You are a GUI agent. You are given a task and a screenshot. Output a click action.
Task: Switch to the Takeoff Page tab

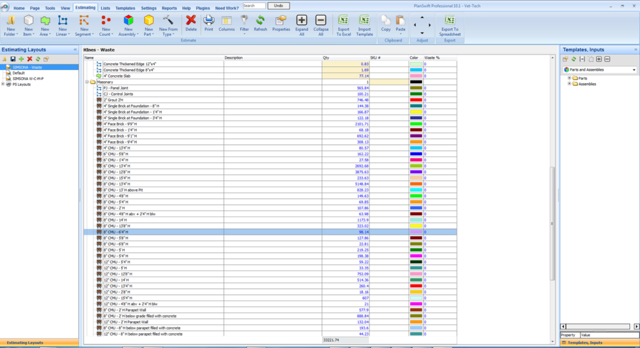coord(35,8)
